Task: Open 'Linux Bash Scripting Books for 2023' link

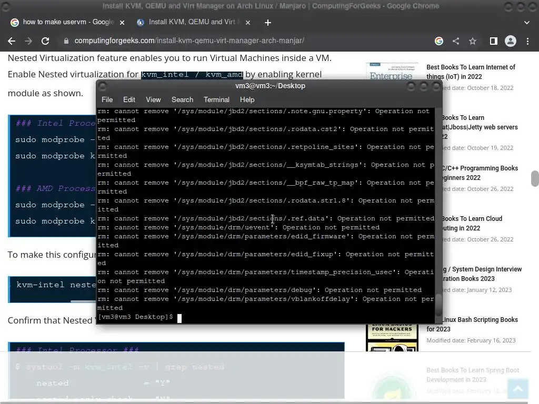Action: click(472, 324)
